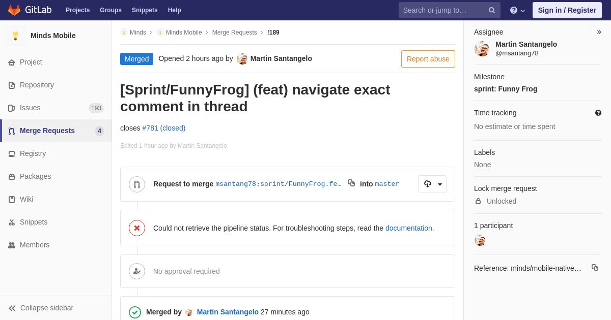The image size is (611, 320).
Task: Click the GitLab fox logo
Action: pyautogui.click(x=14, y=10)
